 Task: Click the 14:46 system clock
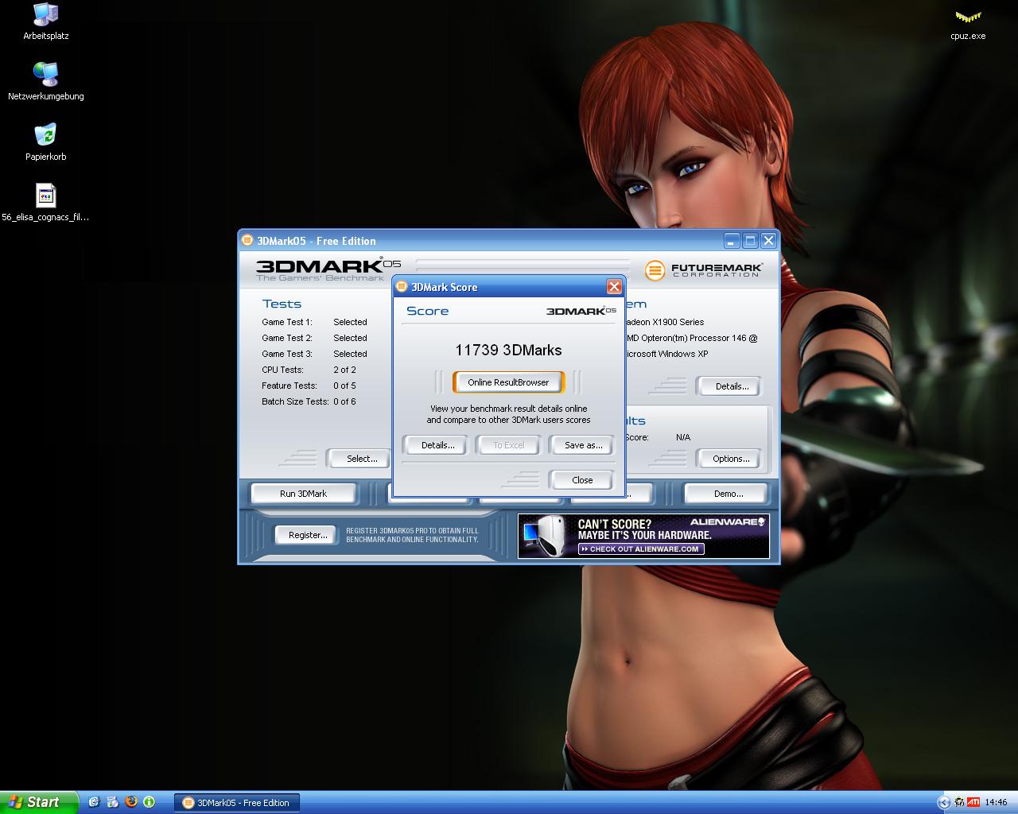996,802
